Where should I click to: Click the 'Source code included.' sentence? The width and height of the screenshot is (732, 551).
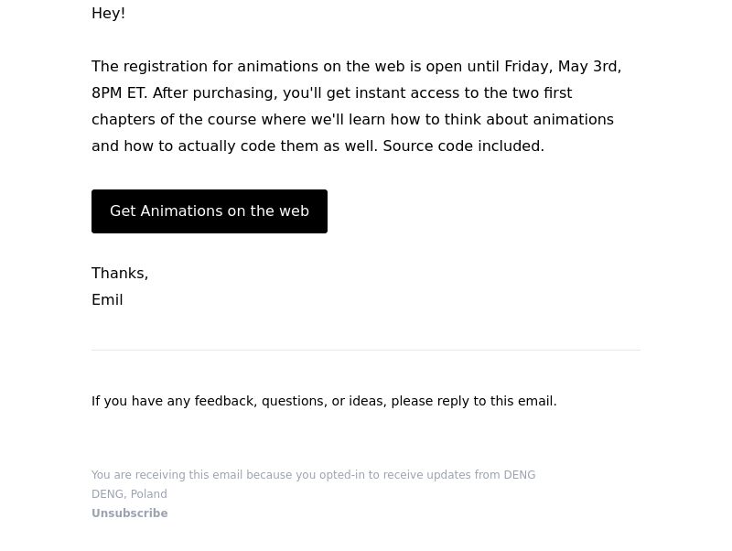point(464,146)
